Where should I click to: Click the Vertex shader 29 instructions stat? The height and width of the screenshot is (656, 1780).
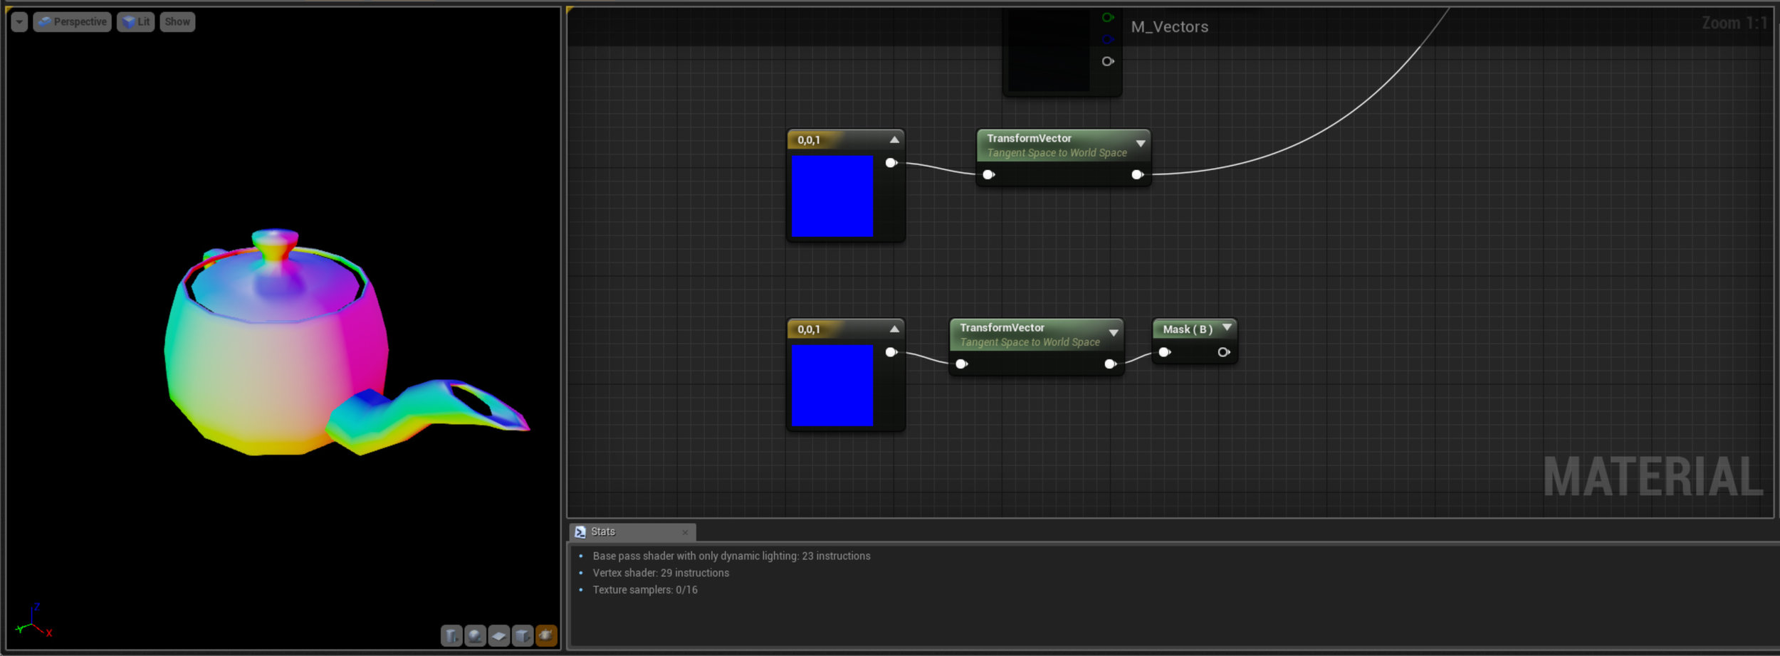[x=661, y=573]
